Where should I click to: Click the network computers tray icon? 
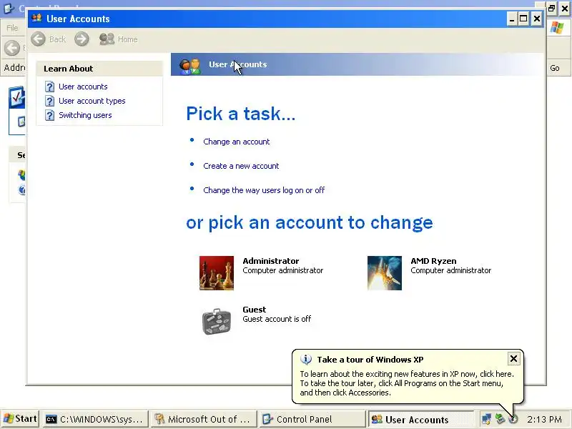(486, 420)
